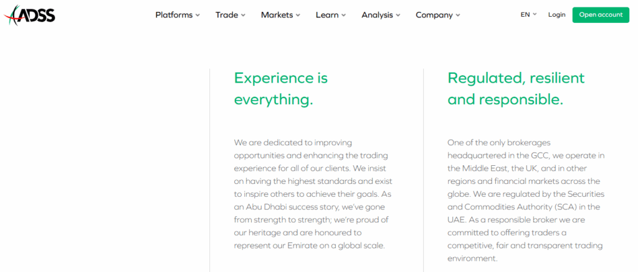The image size is (638, 272).
Task: Click the paragraph mentioning Securities and Commodities Authority
Action: tap(525, 200)
